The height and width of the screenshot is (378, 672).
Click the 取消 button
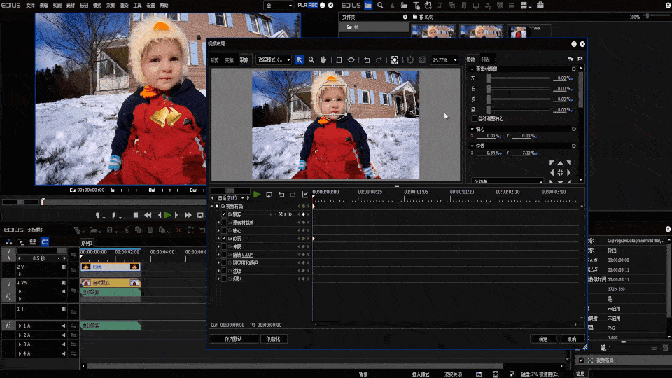pos(572,339)
